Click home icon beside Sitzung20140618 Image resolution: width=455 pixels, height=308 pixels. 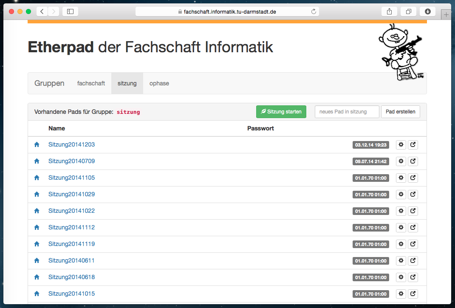pos(37,277)
